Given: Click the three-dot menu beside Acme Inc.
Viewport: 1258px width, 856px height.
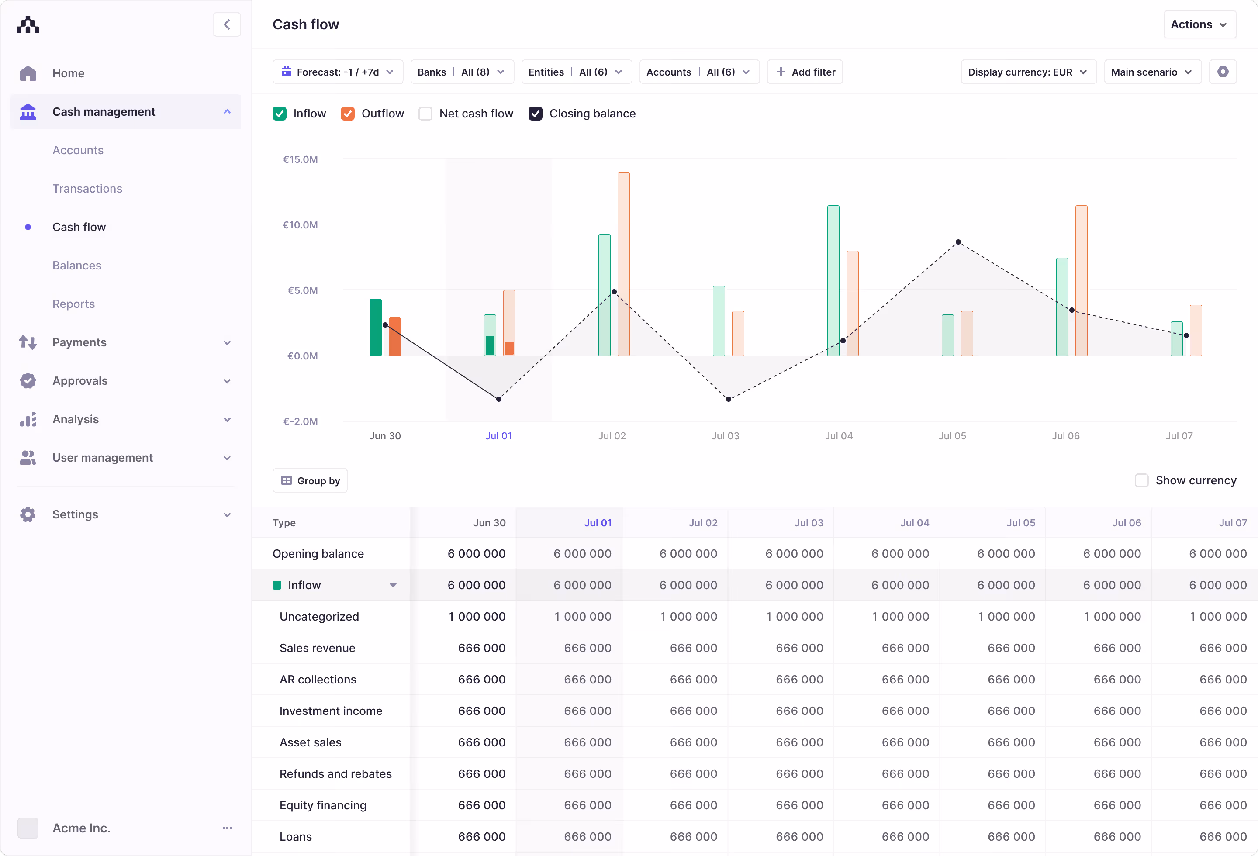Looking at the screenshot, I should tap(227, 828).
